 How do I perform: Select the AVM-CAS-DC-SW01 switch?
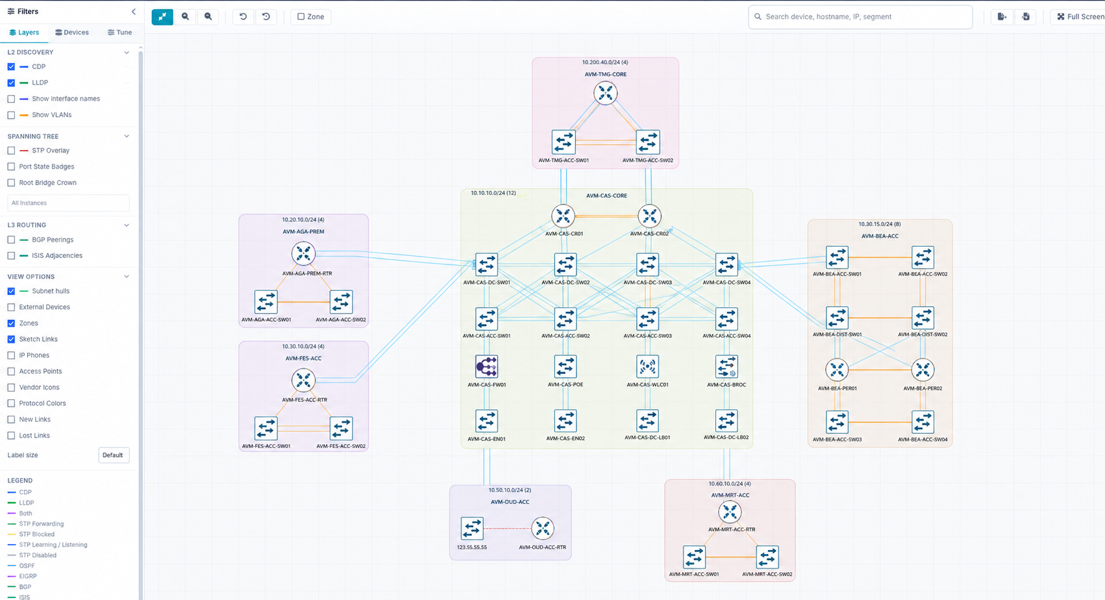[x=486, y=265]
